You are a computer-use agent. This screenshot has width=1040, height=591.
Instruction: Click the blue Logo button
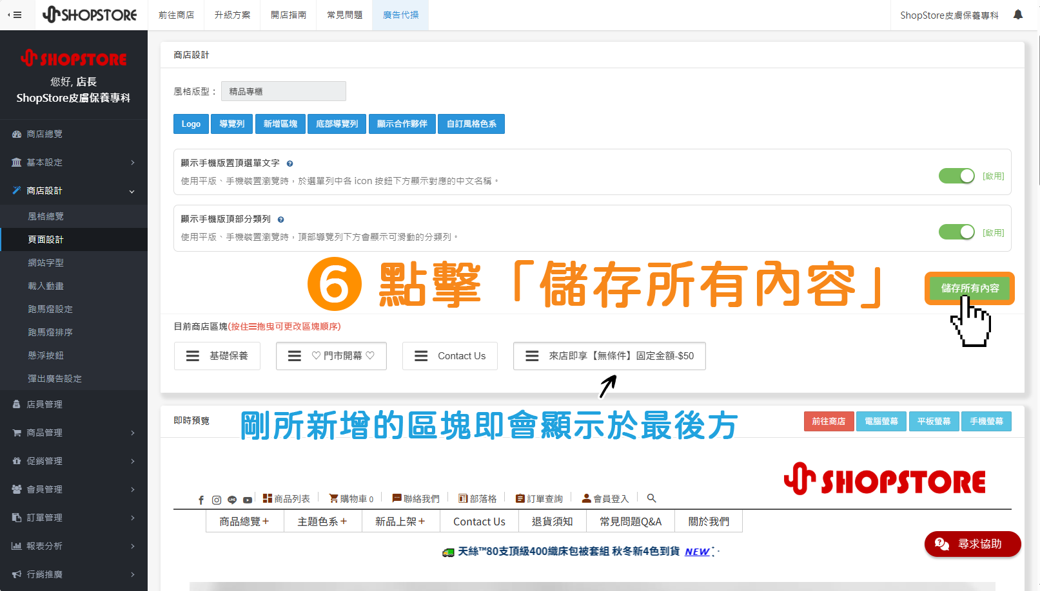click(x=191, y=124)
